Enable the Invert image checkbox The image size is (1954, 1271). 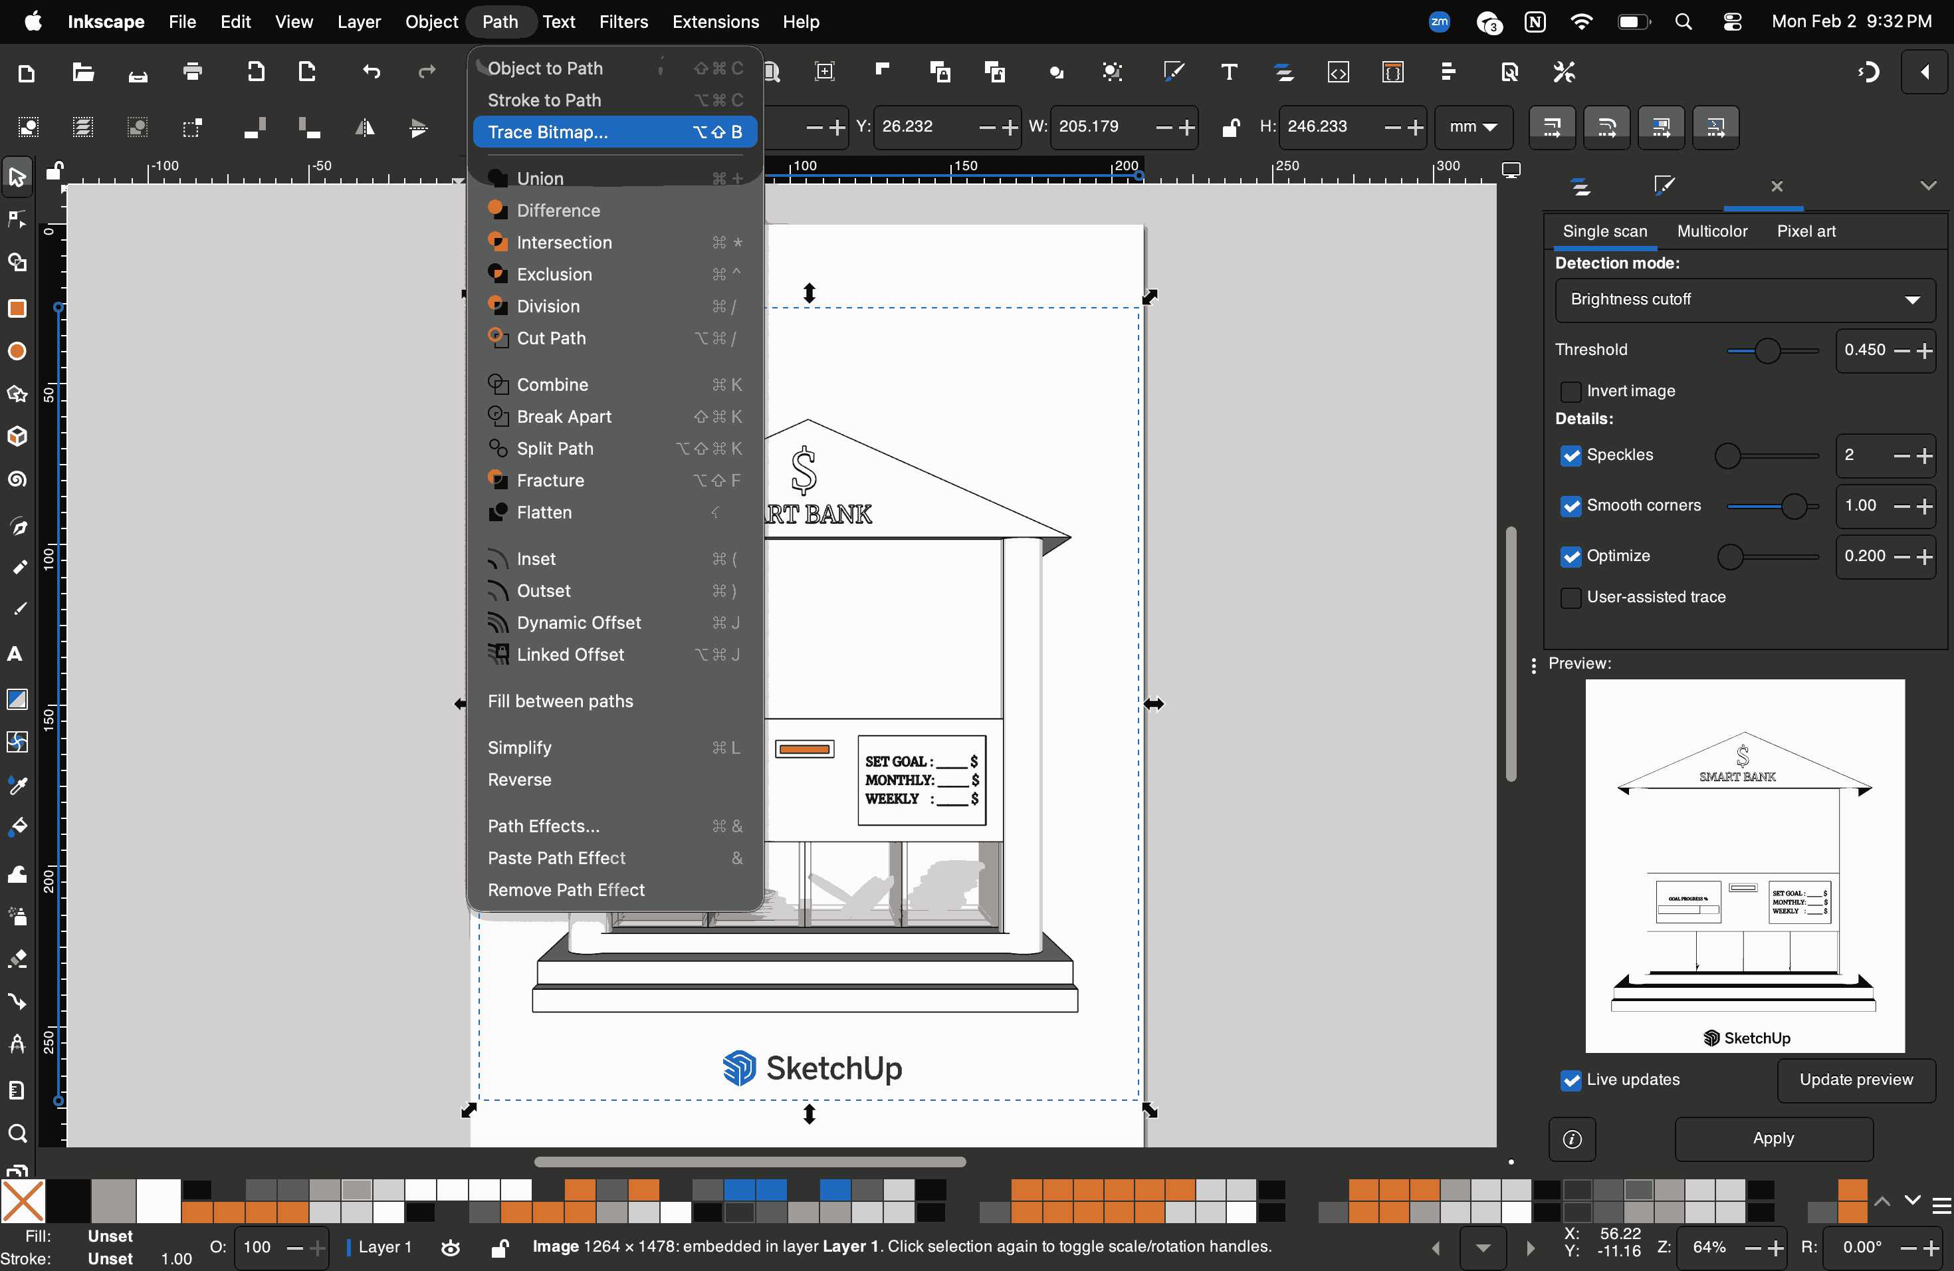pyautogui.click(x=1571, y=392)
